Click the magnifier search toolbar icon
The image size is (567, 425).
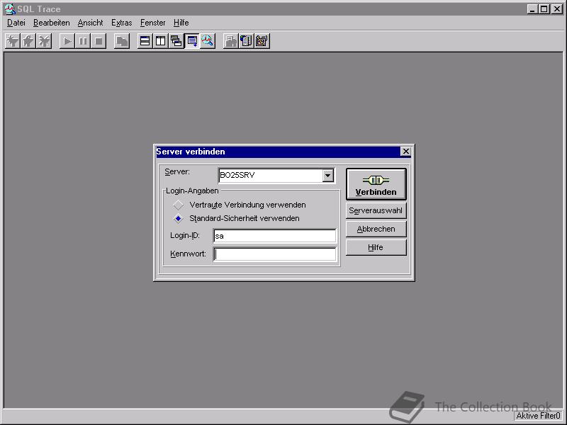click(x=208, y=41)
